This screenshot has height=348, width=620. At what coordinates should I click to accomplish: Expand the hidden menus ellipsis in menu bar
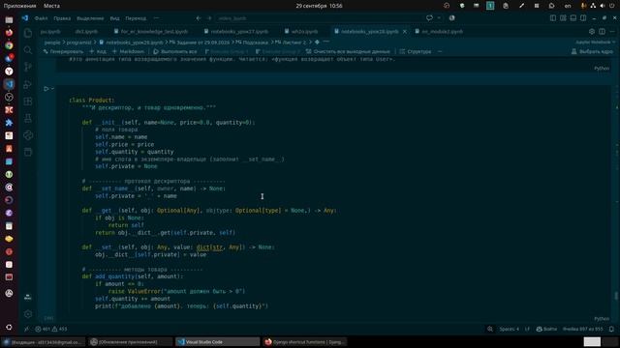[156, 18]
